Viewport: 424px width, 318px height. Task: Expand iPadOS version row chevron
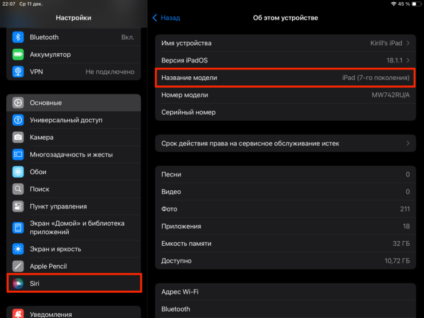pos(408,60)
